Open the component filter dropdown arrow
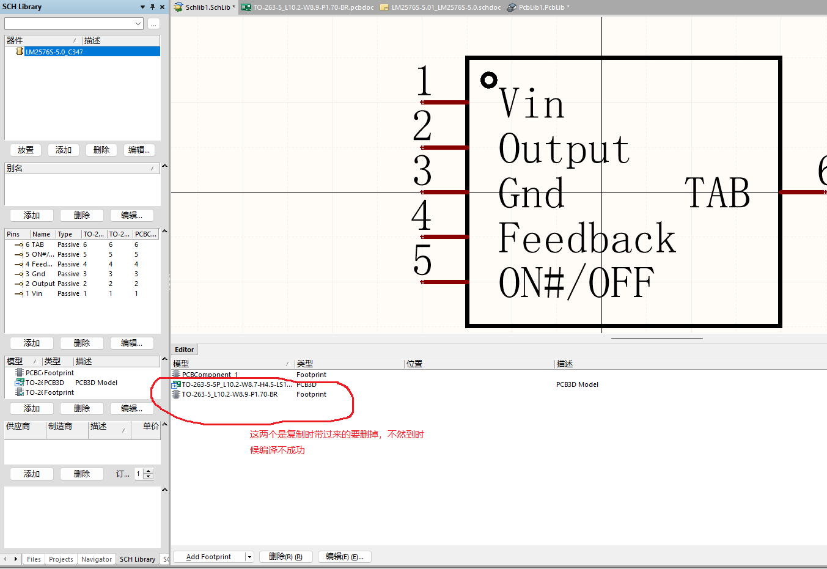Viewport: 827px width, 569px height. click(138, 23)
